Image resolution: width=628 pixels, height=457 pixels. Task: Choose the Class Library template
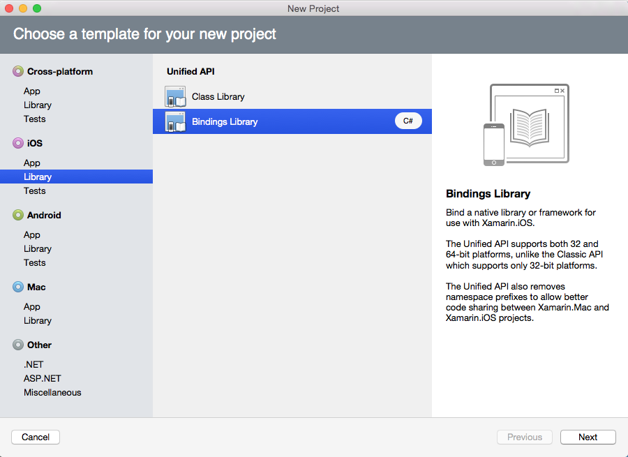[292, 96]
